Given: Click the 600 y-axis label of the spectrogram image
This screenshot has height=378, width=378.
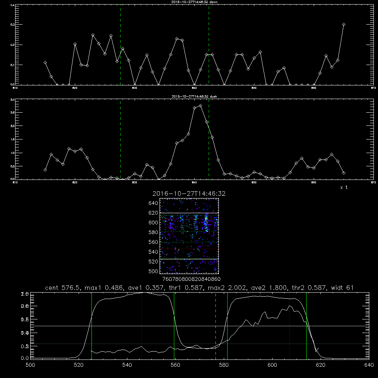Looking at the screenshot, I should pyautogui.click(x=153, y=223).
